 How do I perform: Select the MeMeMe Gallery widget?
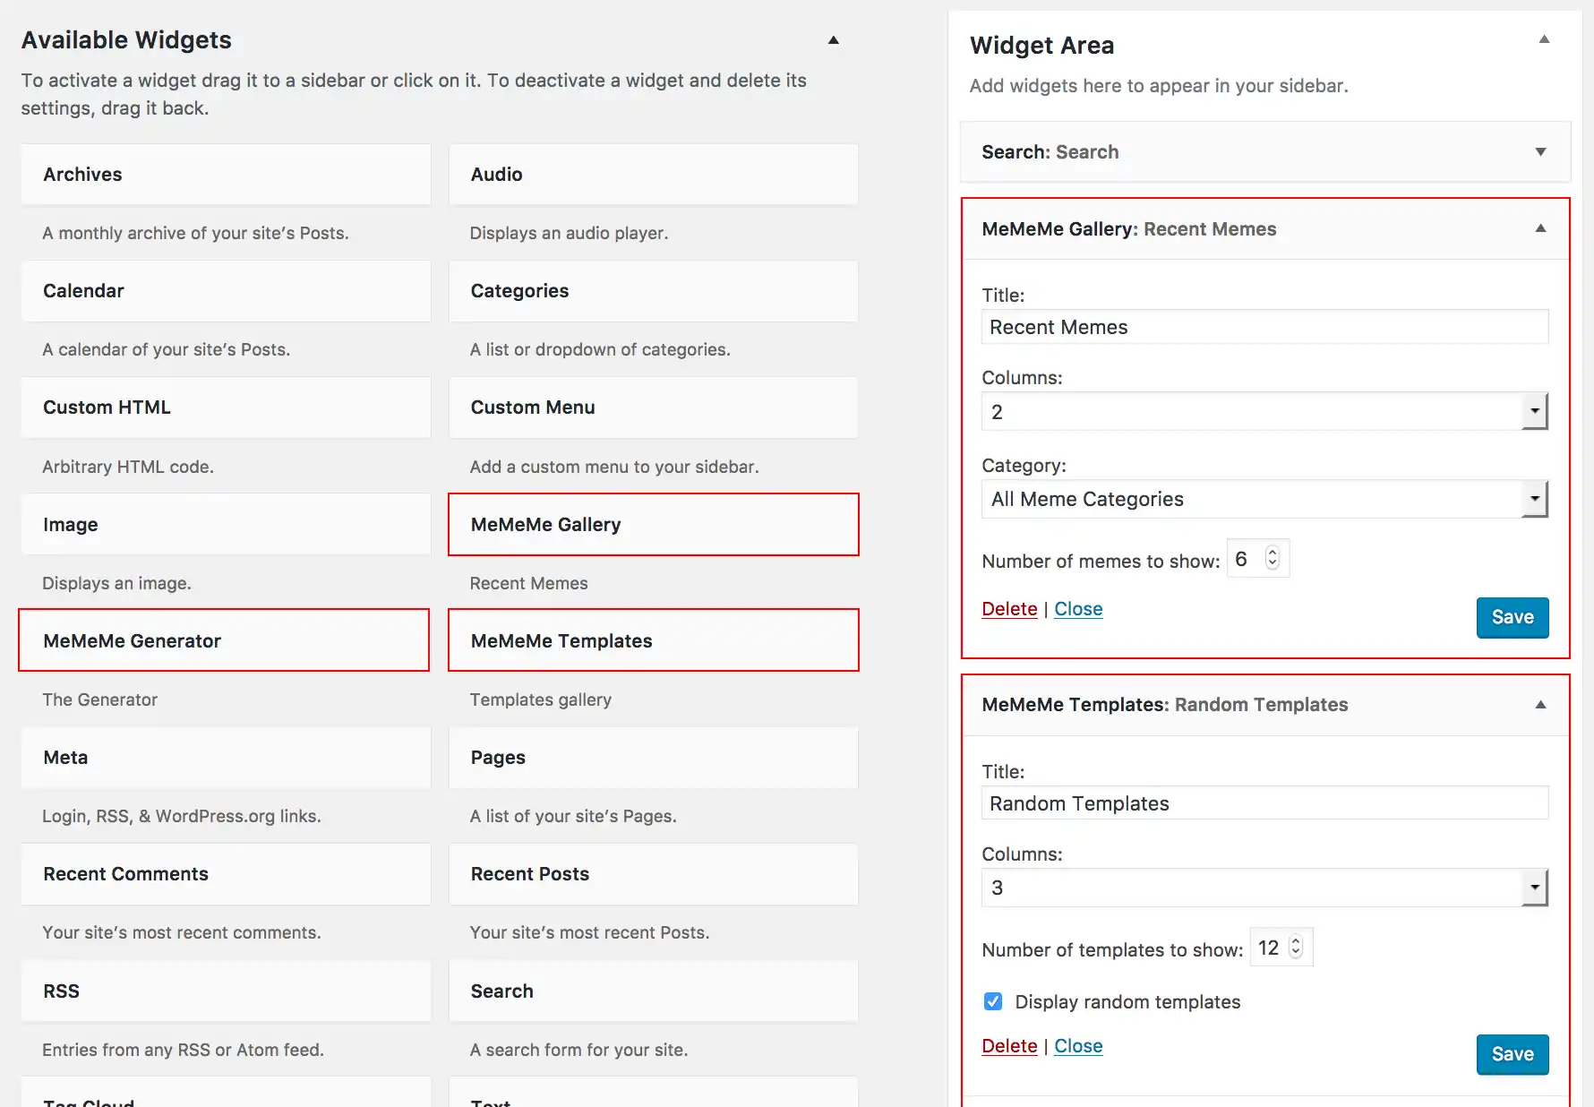click(x=652, y=524)
